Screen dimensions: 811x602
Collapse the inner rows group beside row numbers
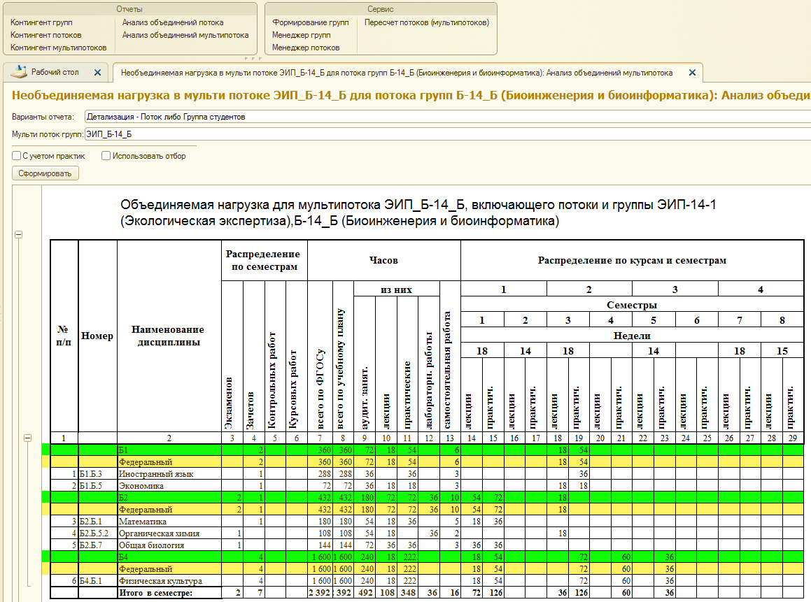point(28,438)
